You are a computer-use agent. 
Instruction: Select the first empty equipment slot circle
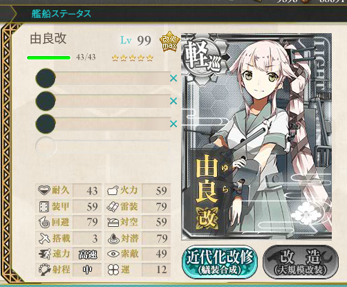46,78
